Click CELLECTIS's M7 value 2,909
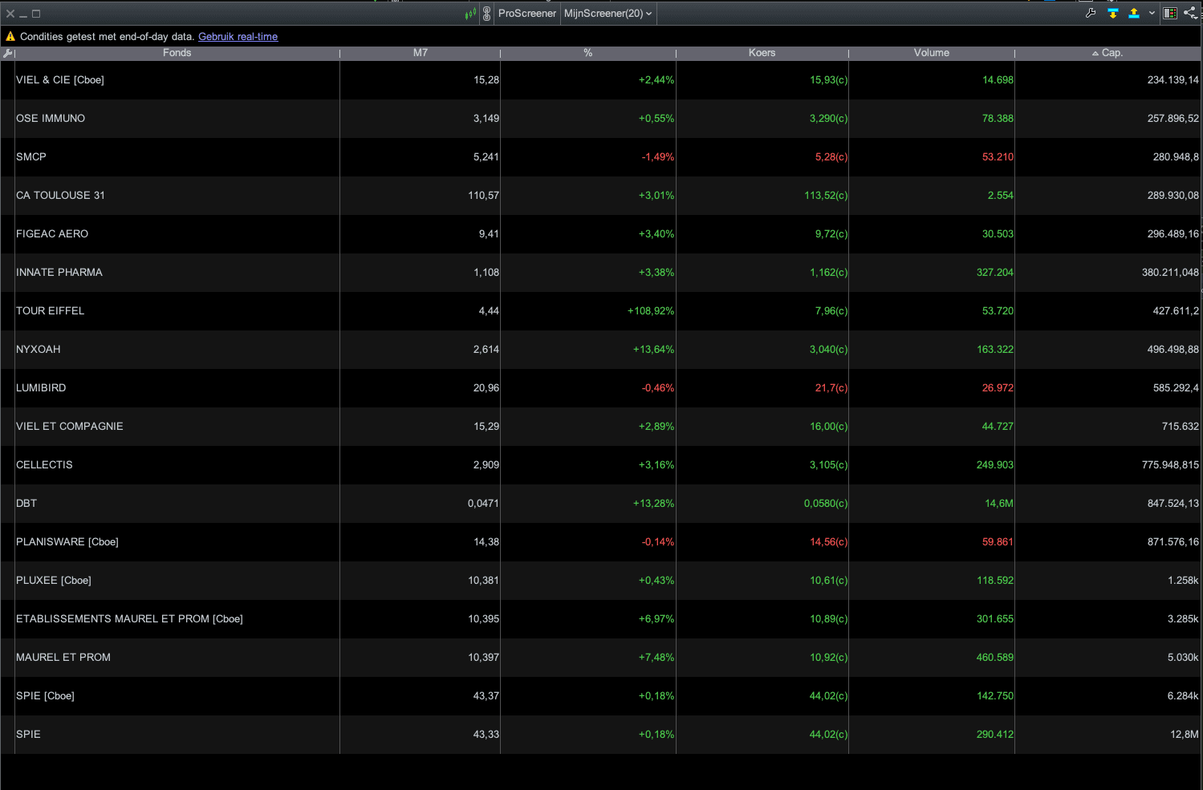Viewport: 1203px width, 790px height. (486, 465)
